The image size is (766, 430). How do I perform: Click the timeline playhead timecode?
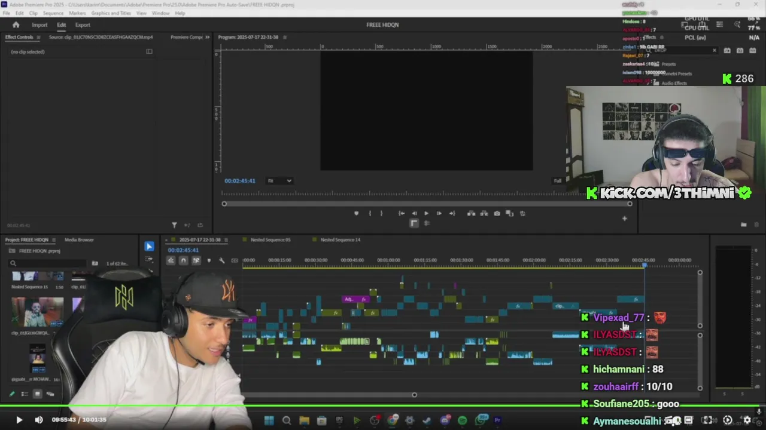(x=183, y=250)
